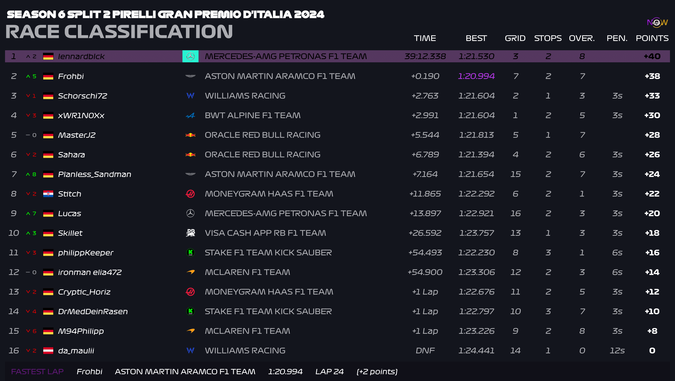The image size is (675, 381).
Task: Select driver name philippKeeper
Action: pos(86,253)
